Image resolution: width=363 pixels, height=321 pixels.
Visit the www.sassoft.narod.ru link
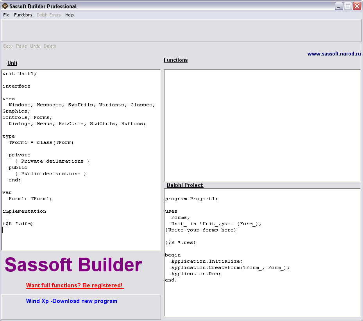pyautogui.click(x=334, y=54)
